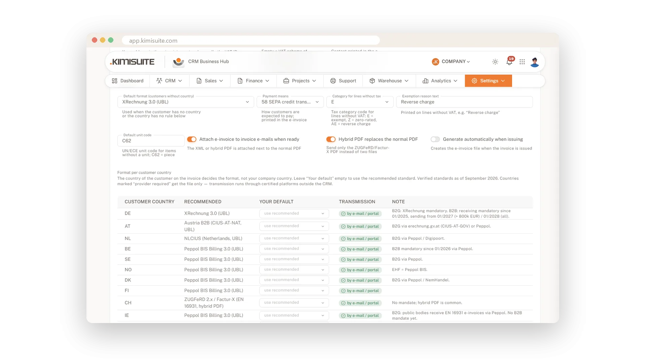Click the browser address bar
Screen dimensions: 646x363
click(251, 40)
